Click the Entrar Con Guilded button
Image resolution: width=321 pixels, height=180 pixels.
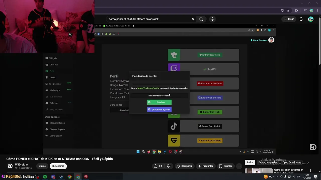click(x=210, y=140)
